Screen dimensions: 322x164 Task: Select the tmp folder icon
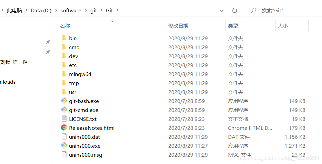[x=64, y=83]
